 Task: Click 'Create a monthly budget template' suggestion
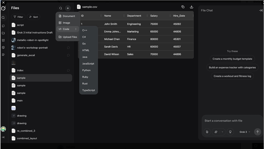coord(232,59)
